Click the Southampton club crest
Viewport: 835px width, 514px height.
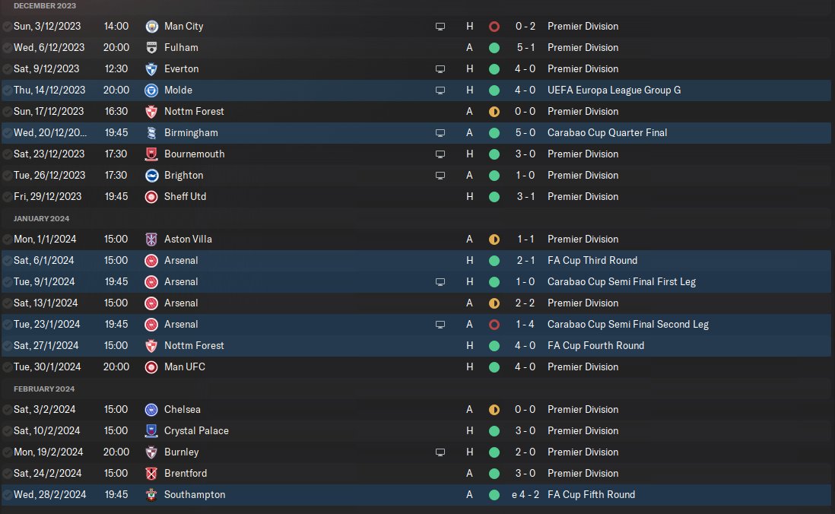coord(151,494)
